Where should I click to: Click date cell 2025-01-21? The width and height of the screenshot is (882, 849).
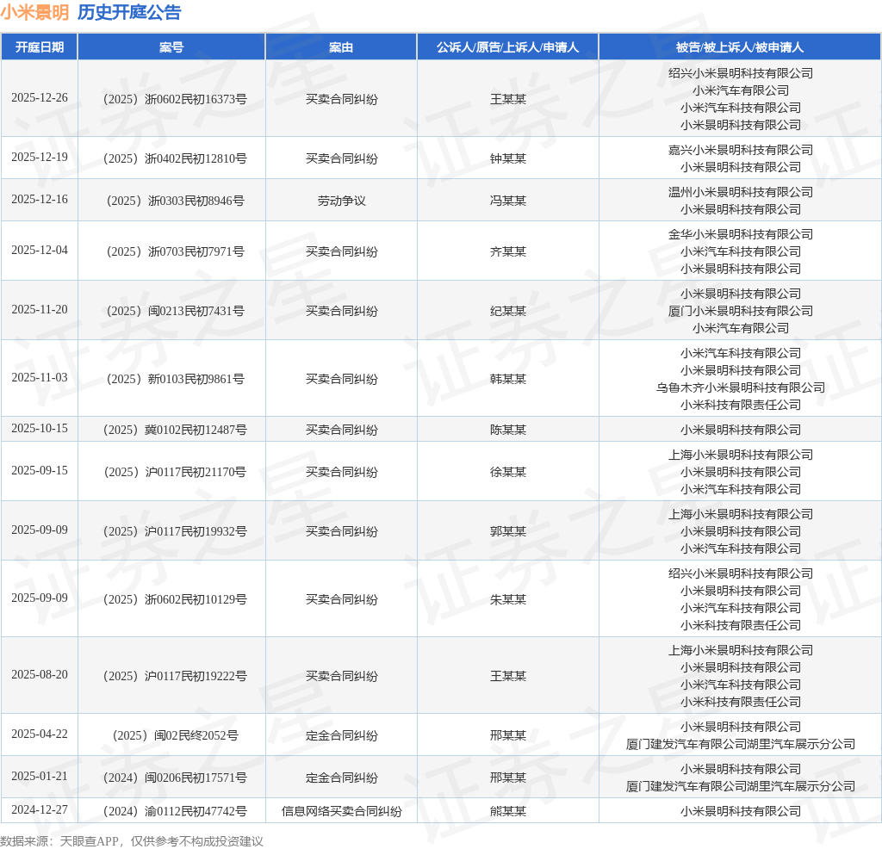40,777
